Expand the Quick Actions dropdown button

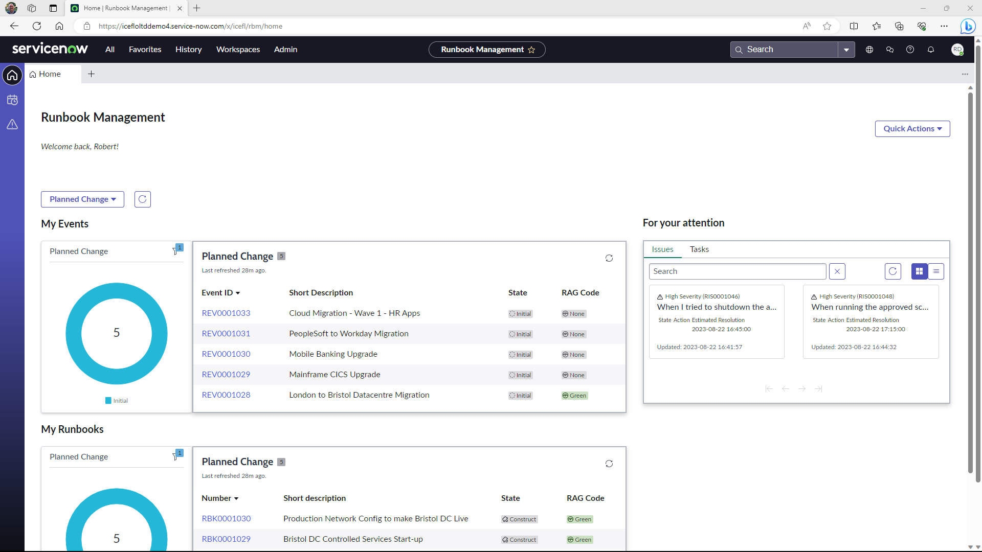[x=912, y=128]
